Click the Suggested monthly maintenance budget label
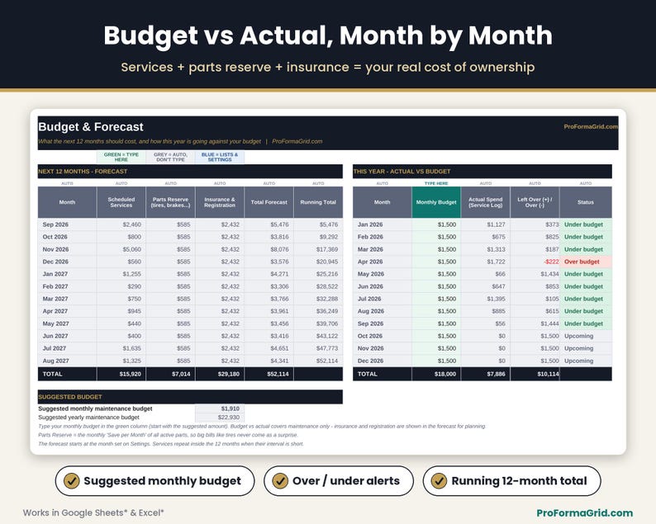This screenshot has width=656, height=524. point(95,408)
